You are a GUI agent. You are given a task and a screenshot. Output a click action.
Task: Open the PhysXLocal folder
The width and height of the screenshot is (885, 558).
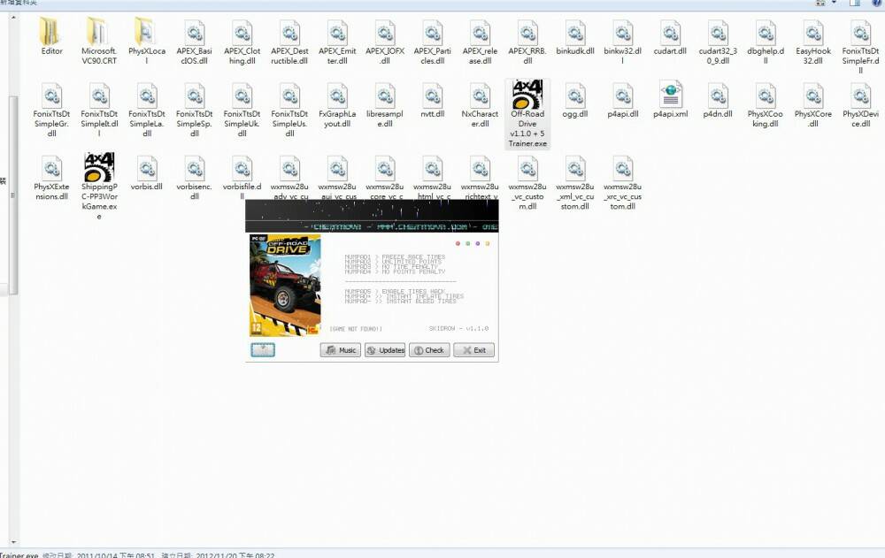pos(146,41)
